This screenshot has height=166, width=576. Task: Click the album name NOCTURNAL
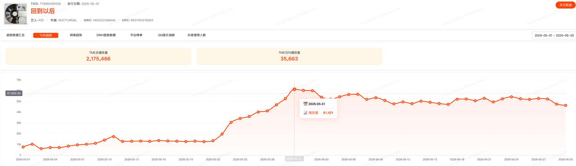point(68,20)
